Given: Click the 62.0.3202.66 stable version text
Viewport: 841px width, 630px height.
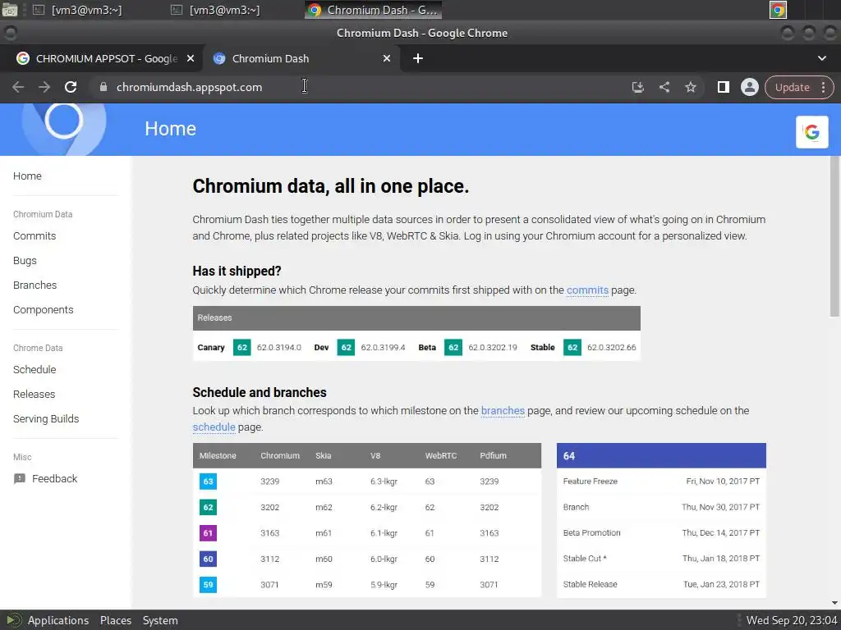Looking at the screenshot, I should tap(611, 348).
